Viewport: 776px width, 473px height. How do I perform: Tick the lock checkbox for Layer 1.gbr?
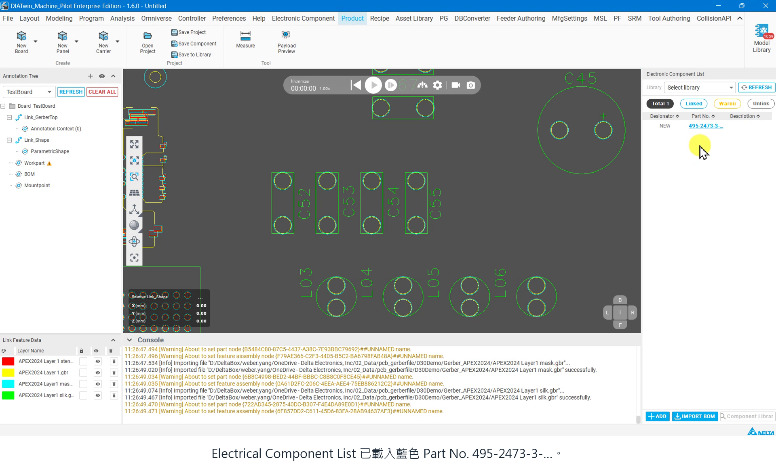[83, 373]
